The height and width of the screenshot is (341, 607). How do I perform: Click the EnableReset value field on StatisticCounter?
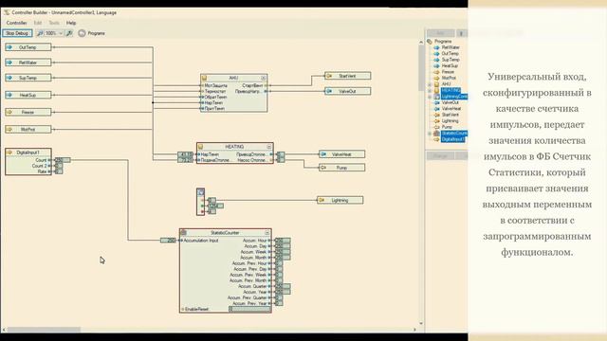[x=249, y=309]
